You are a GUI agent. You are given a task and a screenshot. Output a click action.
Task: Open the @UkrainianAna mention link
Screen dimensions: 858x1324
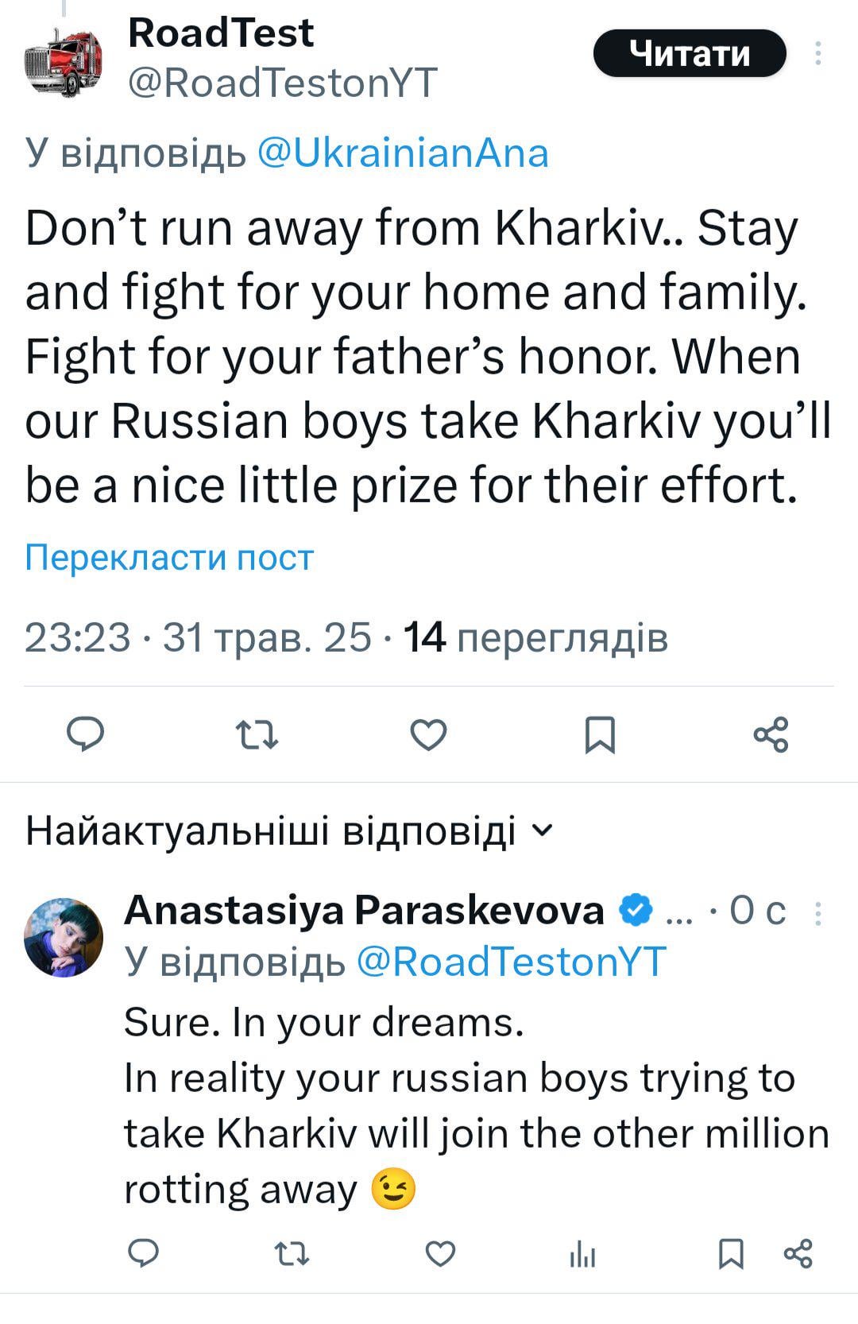pos(403,153)
